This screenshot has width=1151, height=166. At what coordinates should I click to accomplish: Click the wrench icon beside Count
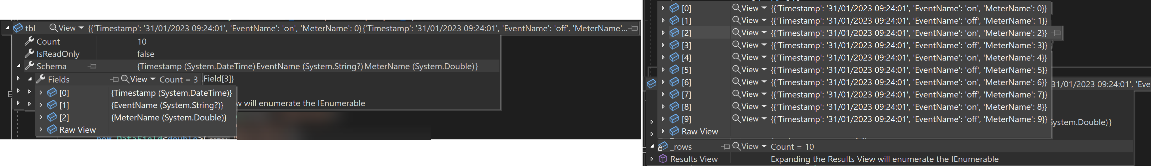pyautogui.click(x=30, y=41)
